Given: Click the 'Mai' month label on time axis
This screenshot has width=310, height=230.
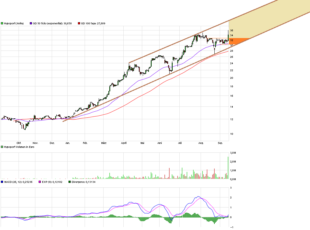Looking at the screenshot, I should tap(142, 143).
